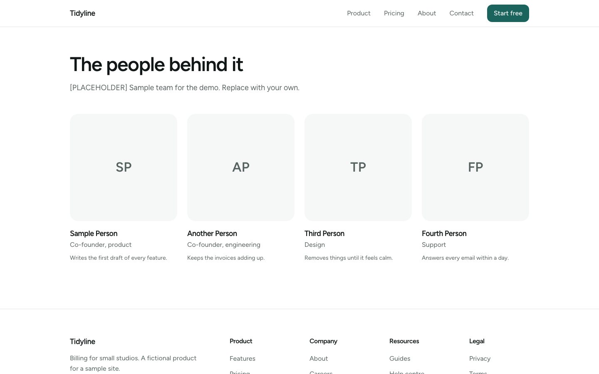Click the Tidyline name in the footer
This screenshot has height=374, width=599.
coord(82,342)
